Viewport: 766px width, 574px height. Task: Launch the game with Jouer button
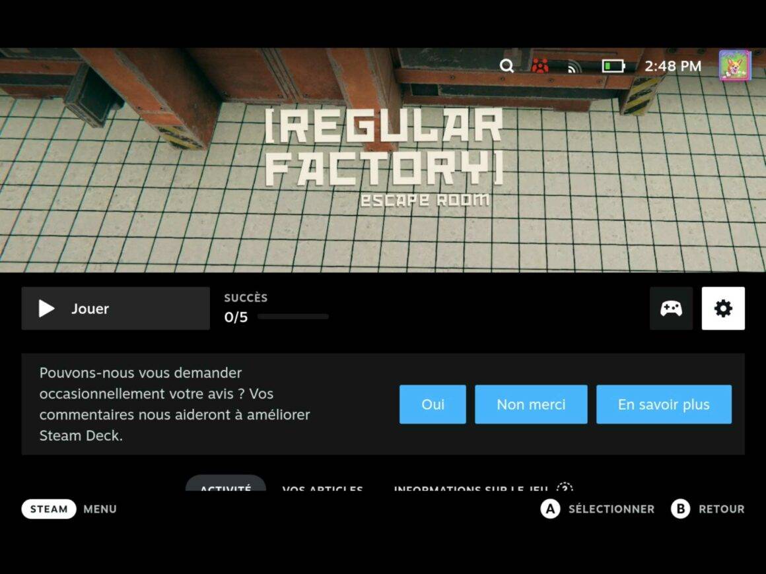pyautogui.click(x=116, y=309)
